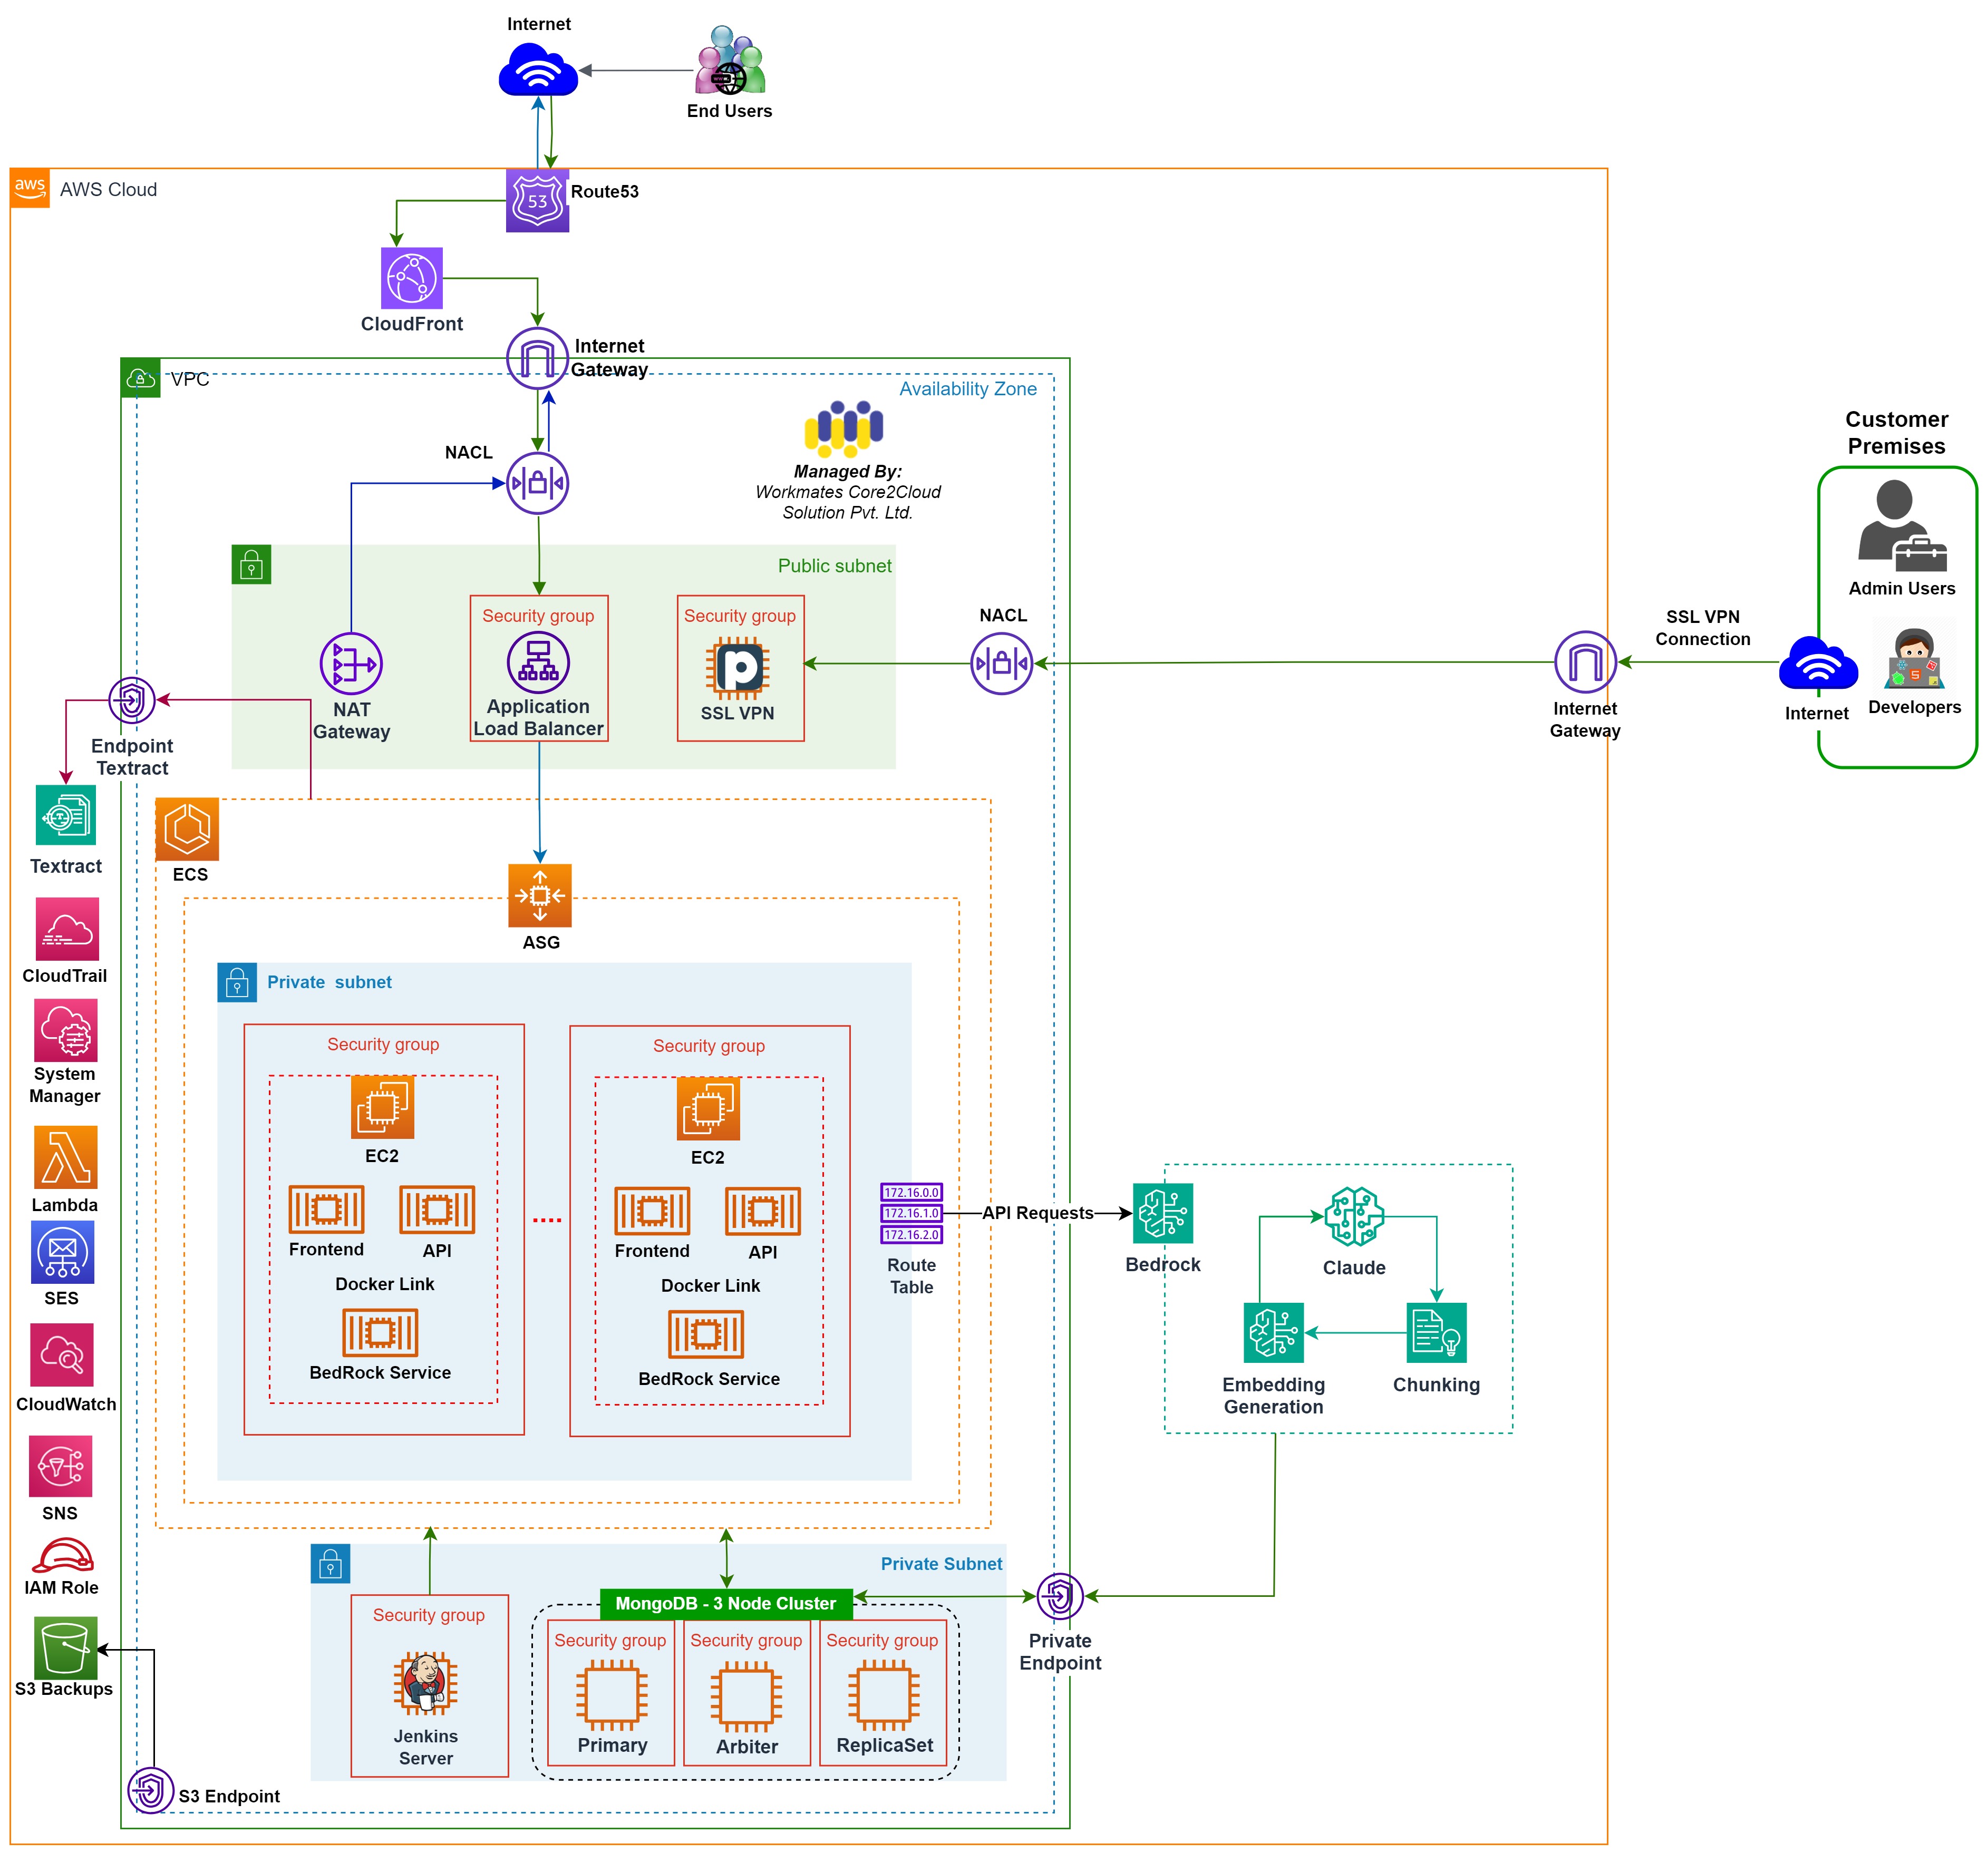Select the Public subnet lock icon
Screen dimensions: 1988x1853
click(x=251, y=564)
